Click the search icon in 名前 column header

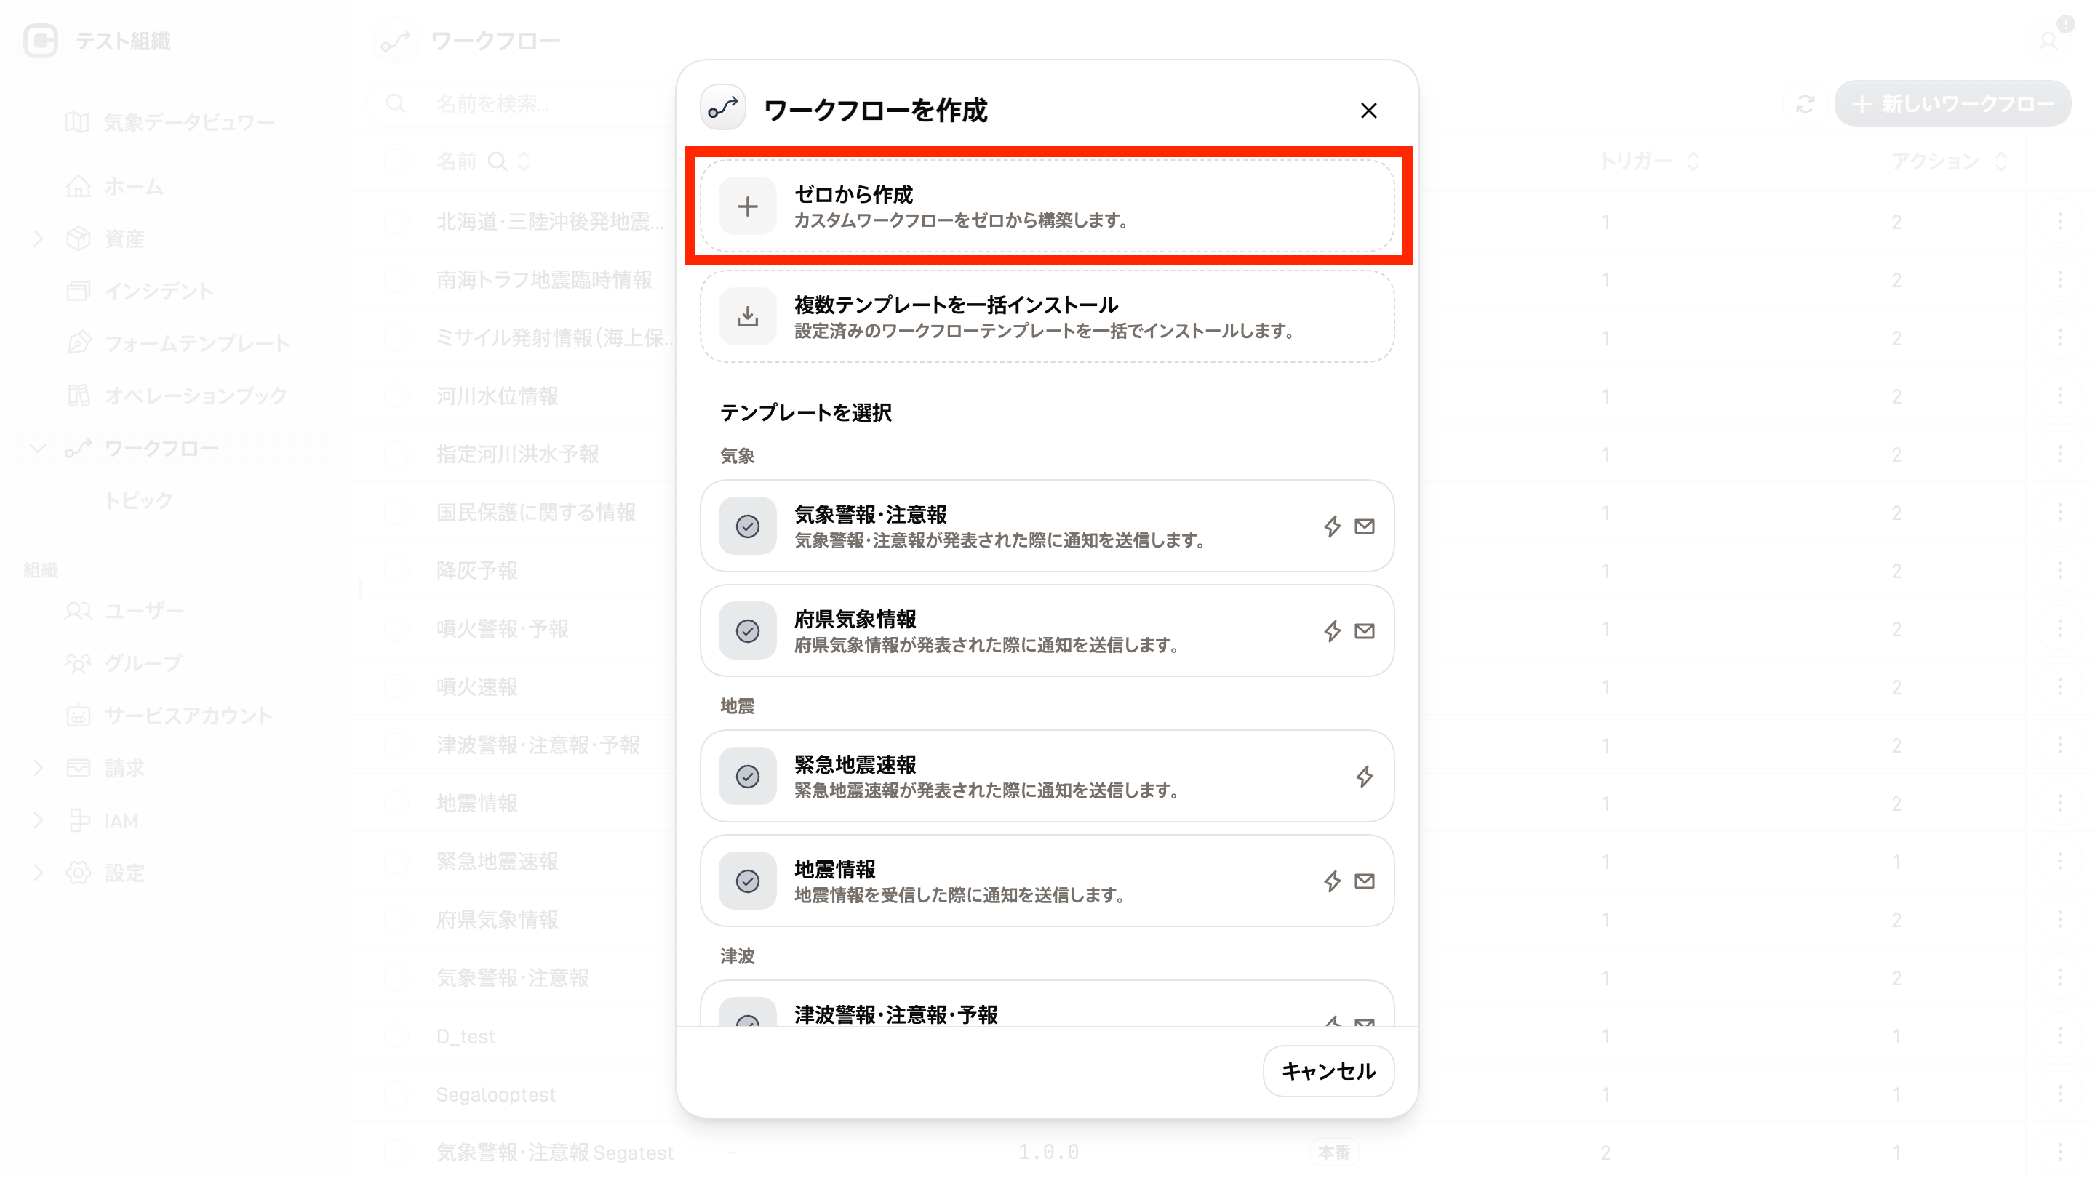497,161
